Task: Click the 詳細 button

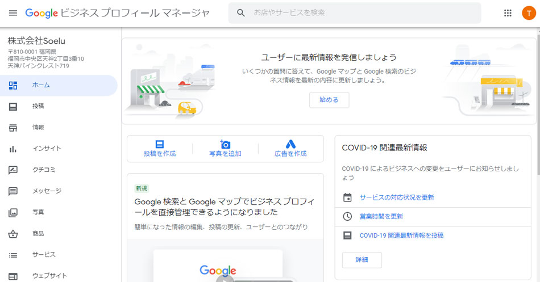Action: pos(362,260)
